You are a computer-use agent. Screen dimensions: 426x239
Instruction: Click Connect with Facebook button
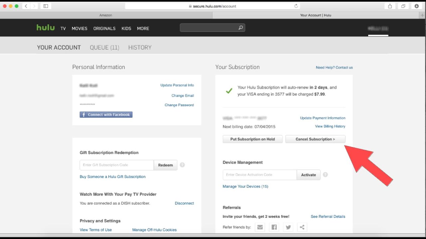click(x=106, y=115)
